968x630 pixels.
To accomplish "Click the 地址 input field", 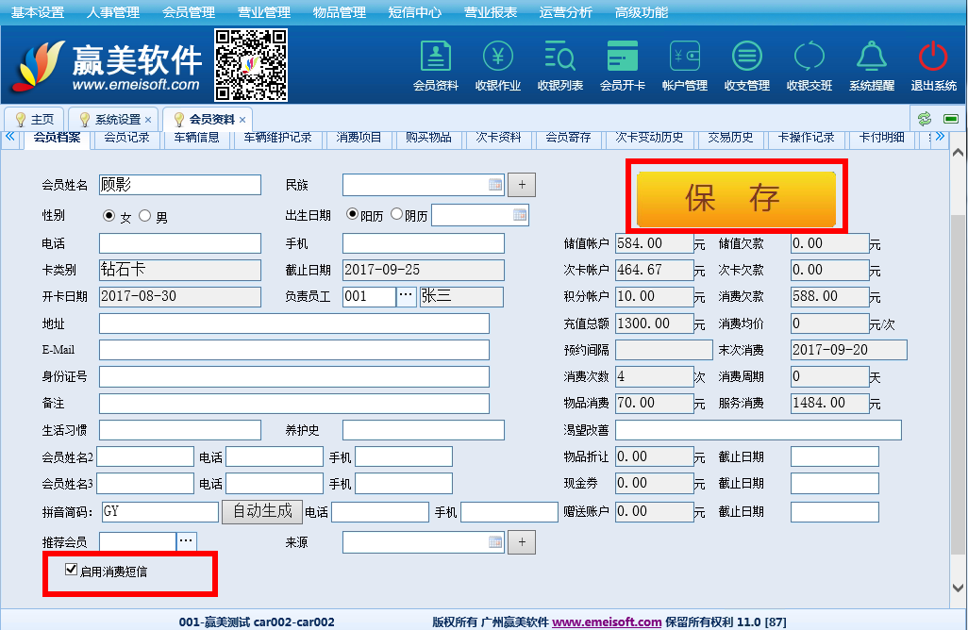I will [x=293, y=323].
